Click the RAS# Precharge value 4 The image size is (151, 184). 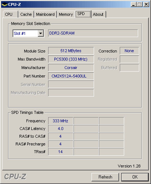[x=61, y=144]
